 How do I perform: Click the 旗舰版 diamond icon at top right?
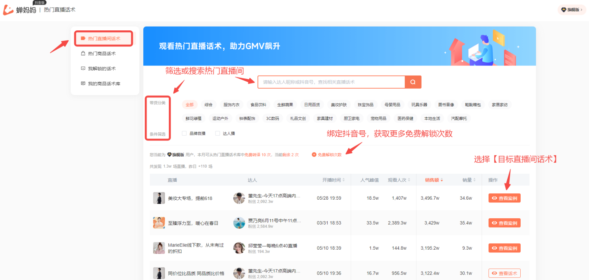point(564,10)
